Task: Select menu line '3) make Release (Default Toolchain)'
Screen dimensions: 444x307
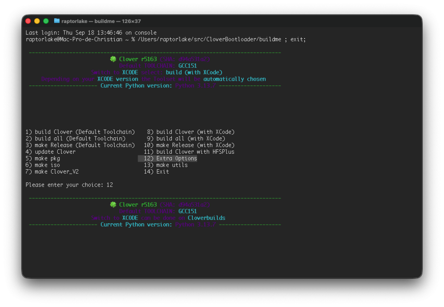Action: [x=80, y=145]
